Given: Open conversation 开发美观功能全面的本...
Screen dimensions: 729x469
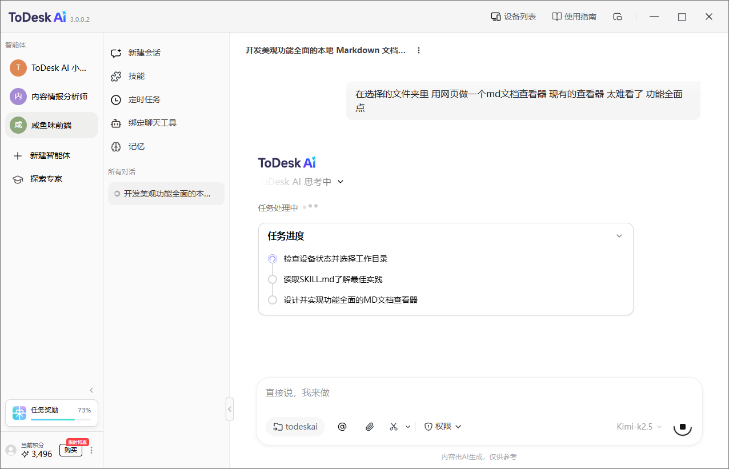Looking at the screenshot, I should (166, 194).
